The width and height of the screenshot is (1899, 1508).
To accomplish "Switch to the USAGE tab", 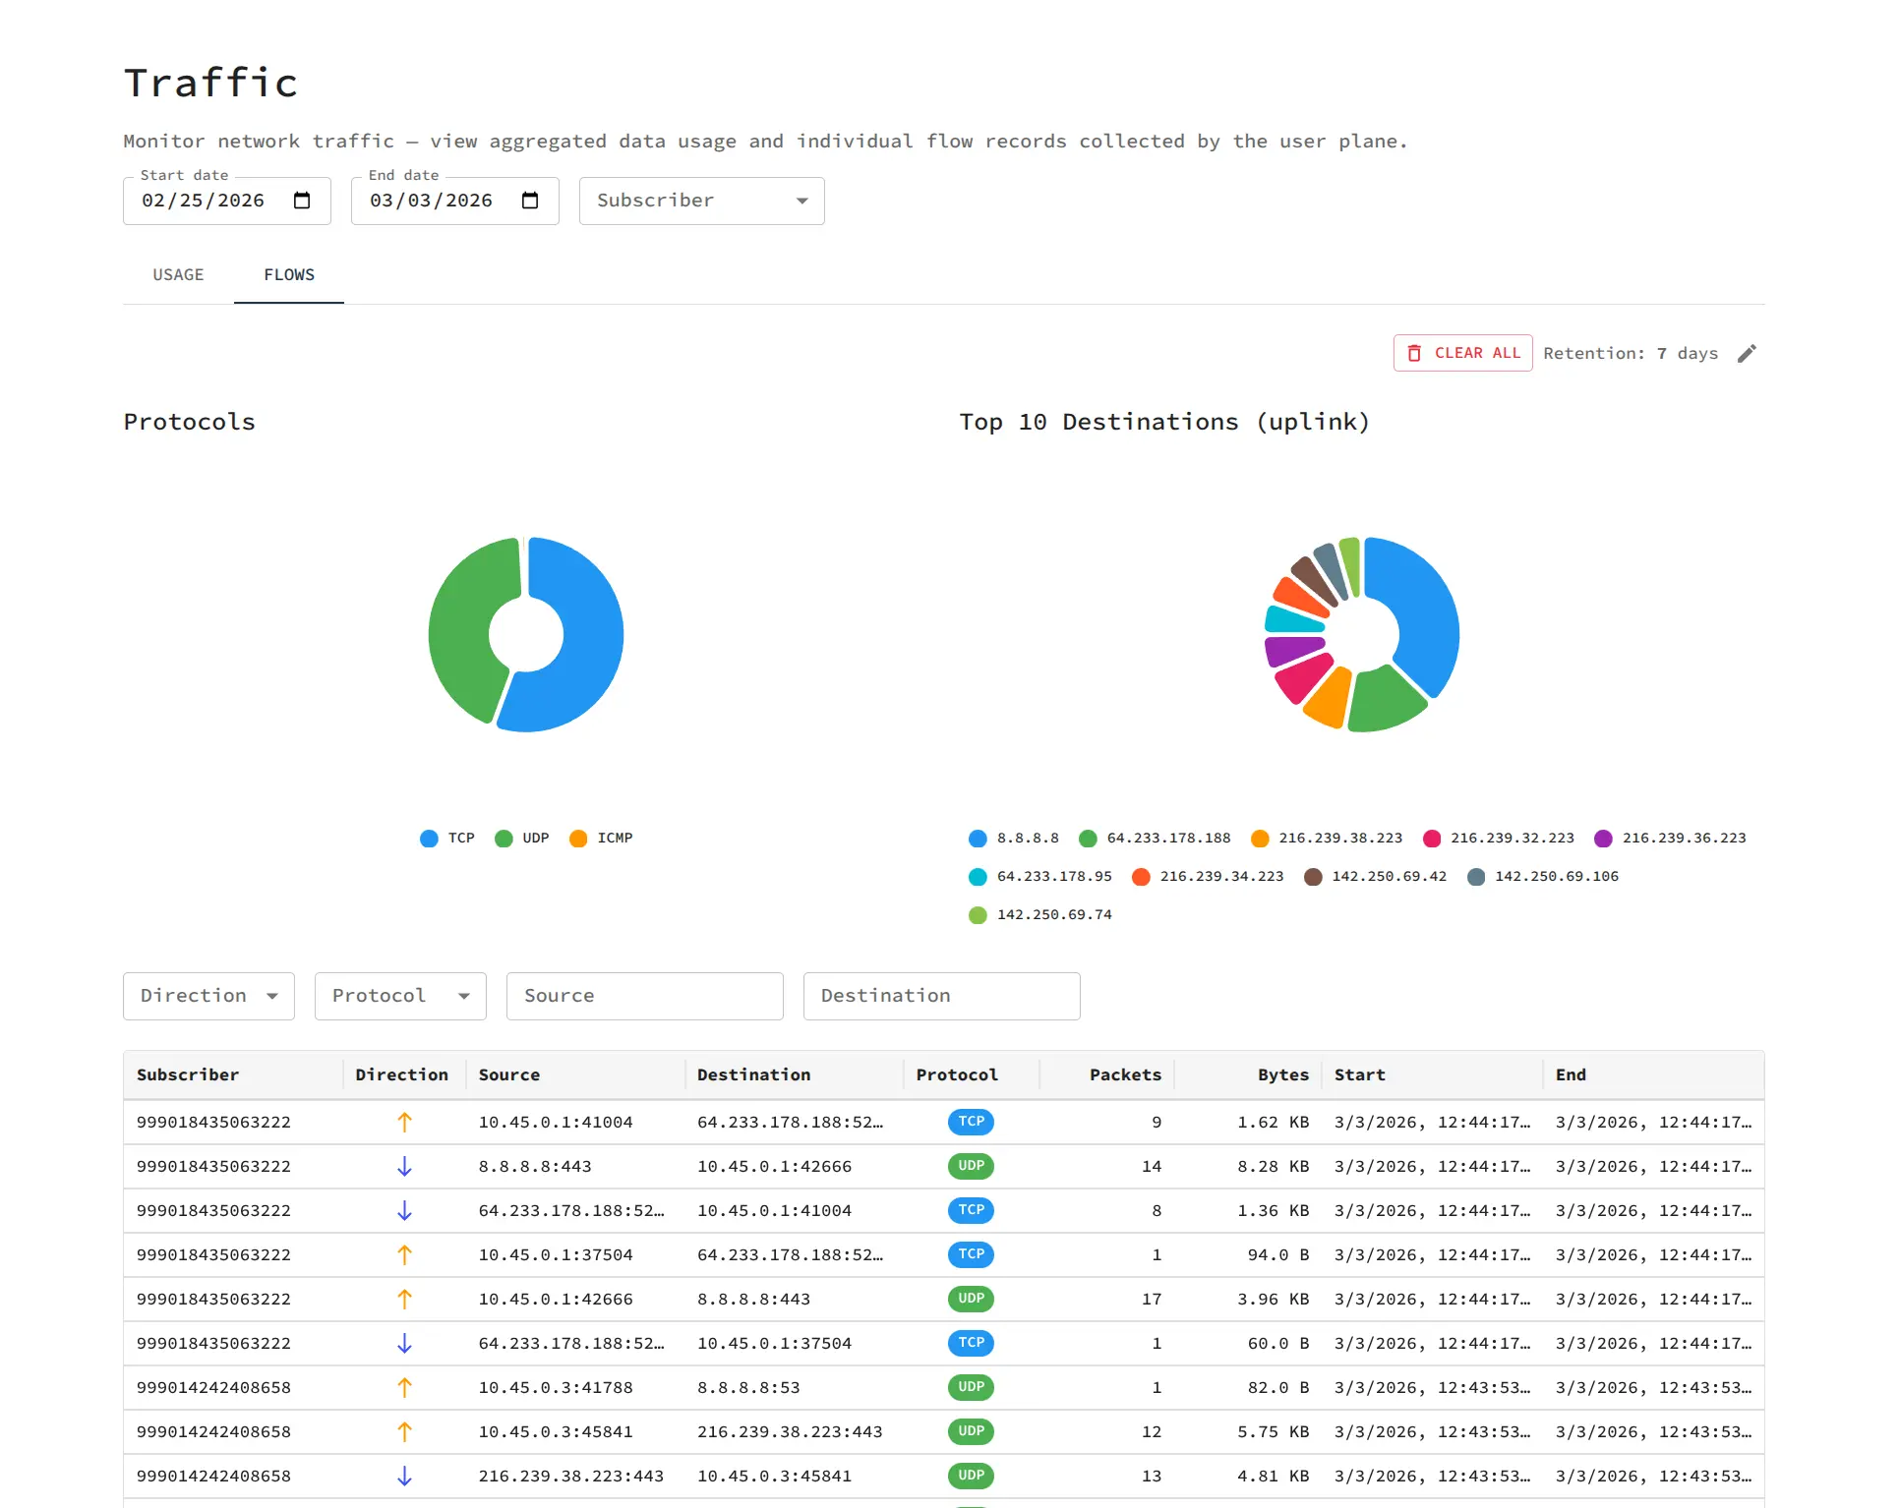I will tap(178, 275).
